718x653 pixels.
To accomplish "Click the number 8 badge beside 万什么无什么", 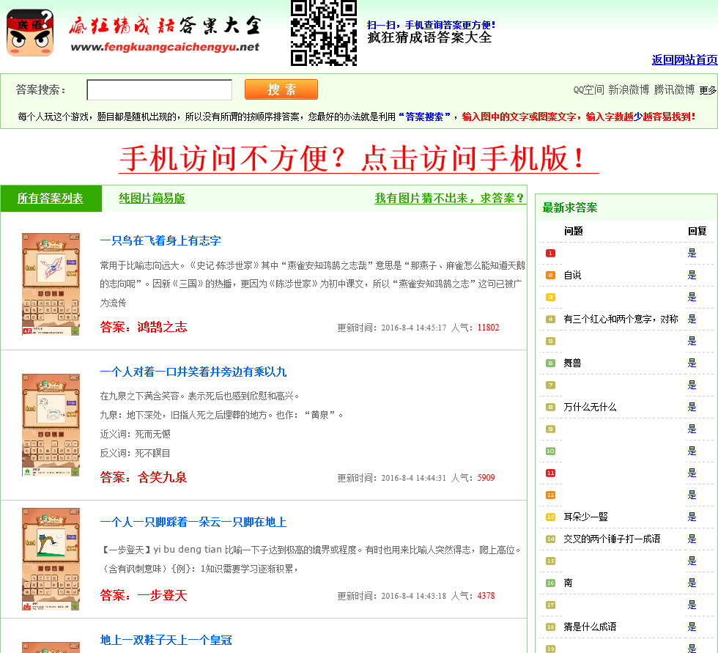I will pyautogui.click(x=550, y=407).
